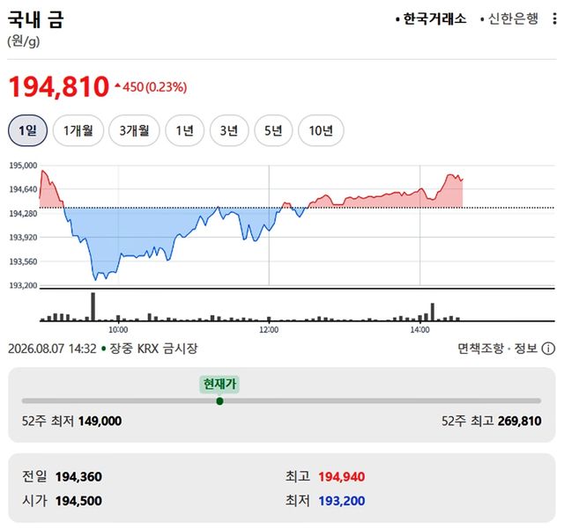The height and width of the screenshot is (529, 564).
Task: Show the 3년 chart range
Action: click(229, 130)
